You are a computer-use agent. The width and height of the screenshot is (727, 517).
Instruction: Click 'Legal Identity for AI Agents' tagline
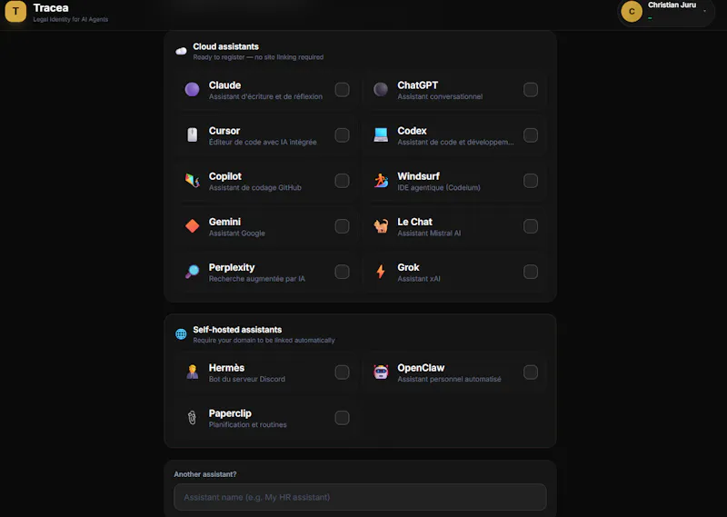[71, 19]
